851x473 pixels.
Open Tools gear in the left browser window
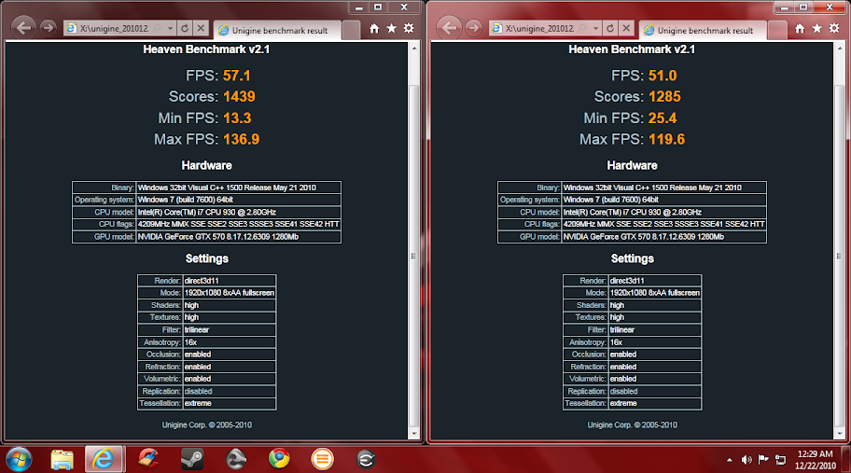click(409, 28)
